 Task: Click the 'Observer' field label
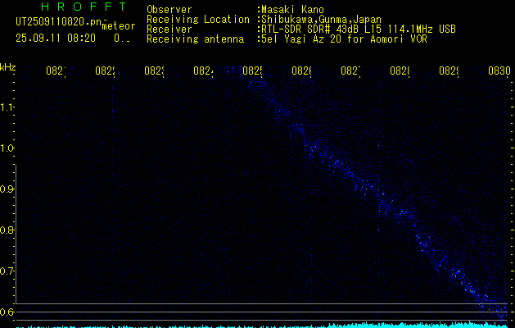coord(169,10)
